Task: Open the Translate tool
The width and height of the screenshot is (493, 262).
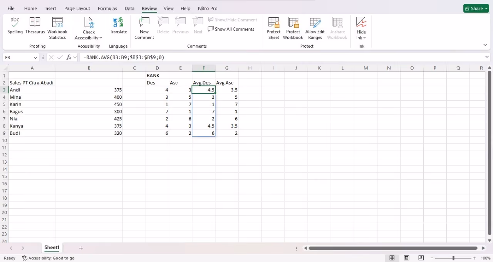Action: click(x=118, y=26)
